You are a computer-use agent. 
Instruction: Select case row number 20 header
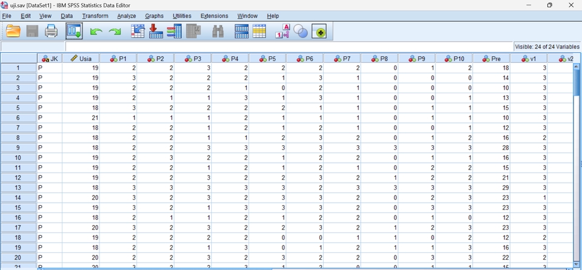tap(19, 257)
